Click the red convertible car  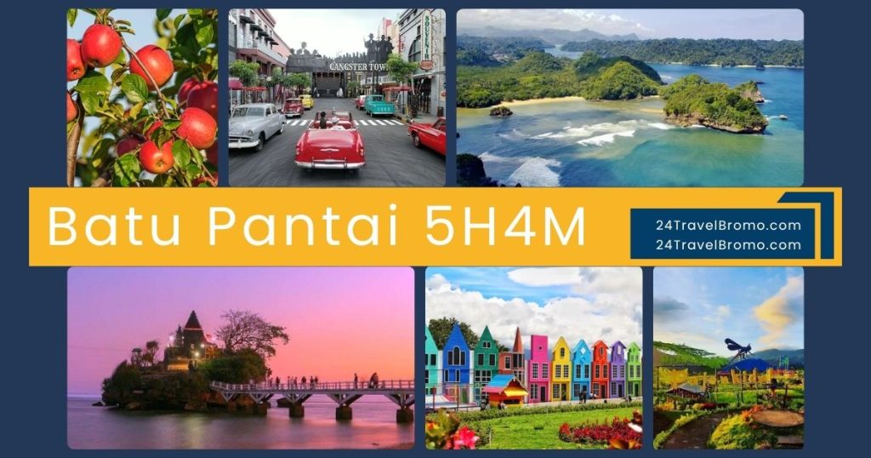click(329, 145)
